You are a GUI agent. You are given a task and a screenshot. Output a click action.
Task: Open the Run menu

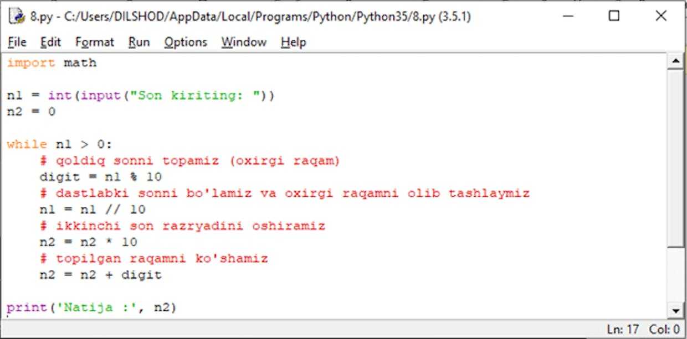[x=139, y=42]
